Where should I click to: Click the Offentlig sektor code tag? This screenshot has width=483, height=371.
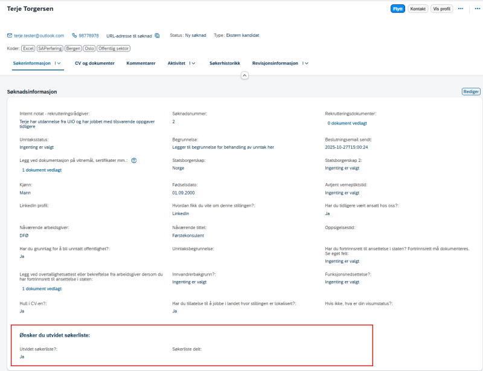pyautogui.click(x=114, y=48)
